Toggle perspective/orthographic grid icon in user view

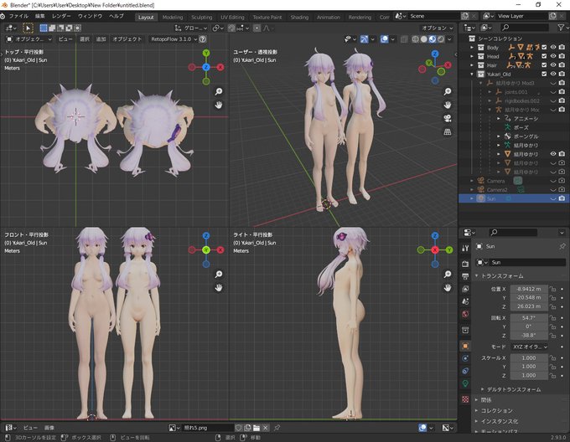448,131
